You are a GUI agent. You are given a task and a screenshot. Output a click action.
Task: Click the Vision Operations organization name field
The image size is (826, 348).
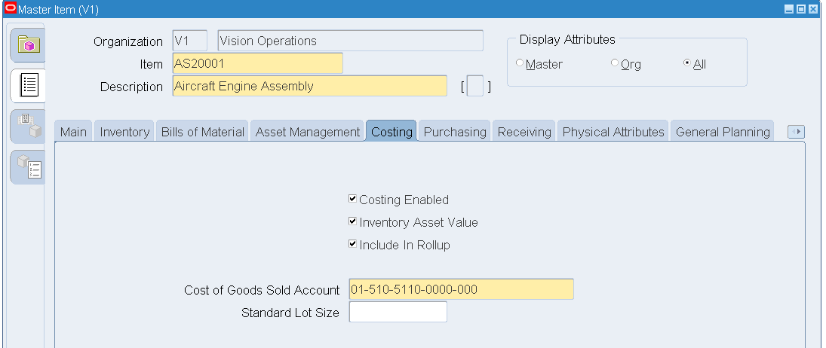(350, 41)
